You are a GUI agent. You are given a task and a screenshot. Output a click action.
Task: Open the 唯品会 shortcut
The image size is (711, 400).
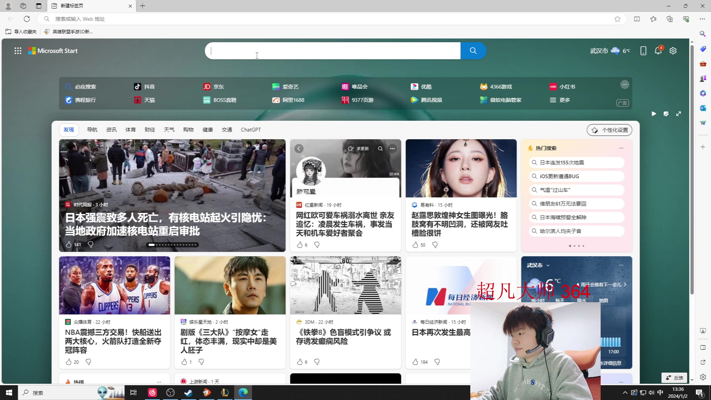(355, 87)
